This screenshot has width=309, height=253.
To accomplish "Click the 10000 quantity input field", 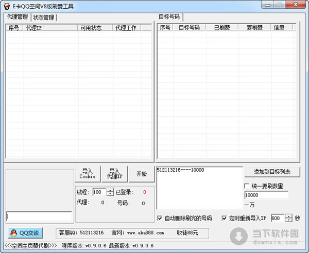I will (x=266, y=195).
